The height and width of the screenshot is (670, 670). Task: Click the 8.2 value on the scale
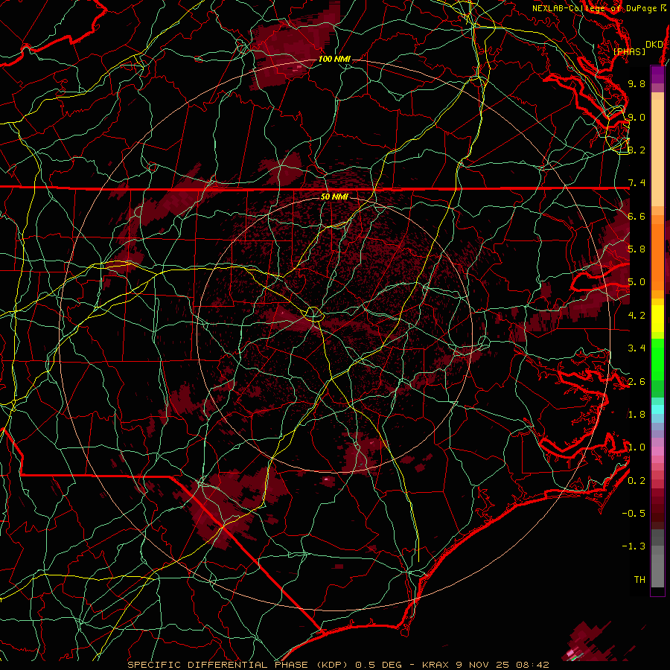coord(636,150)
